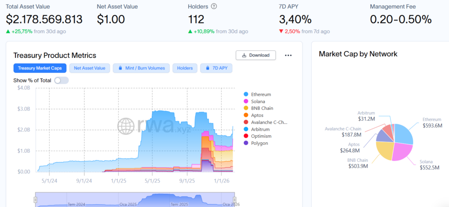Image resolution: width=449 pixels, height=207 pixels.
Task: Click the Oca 2025 label in range selector
Action: [128, 204]
